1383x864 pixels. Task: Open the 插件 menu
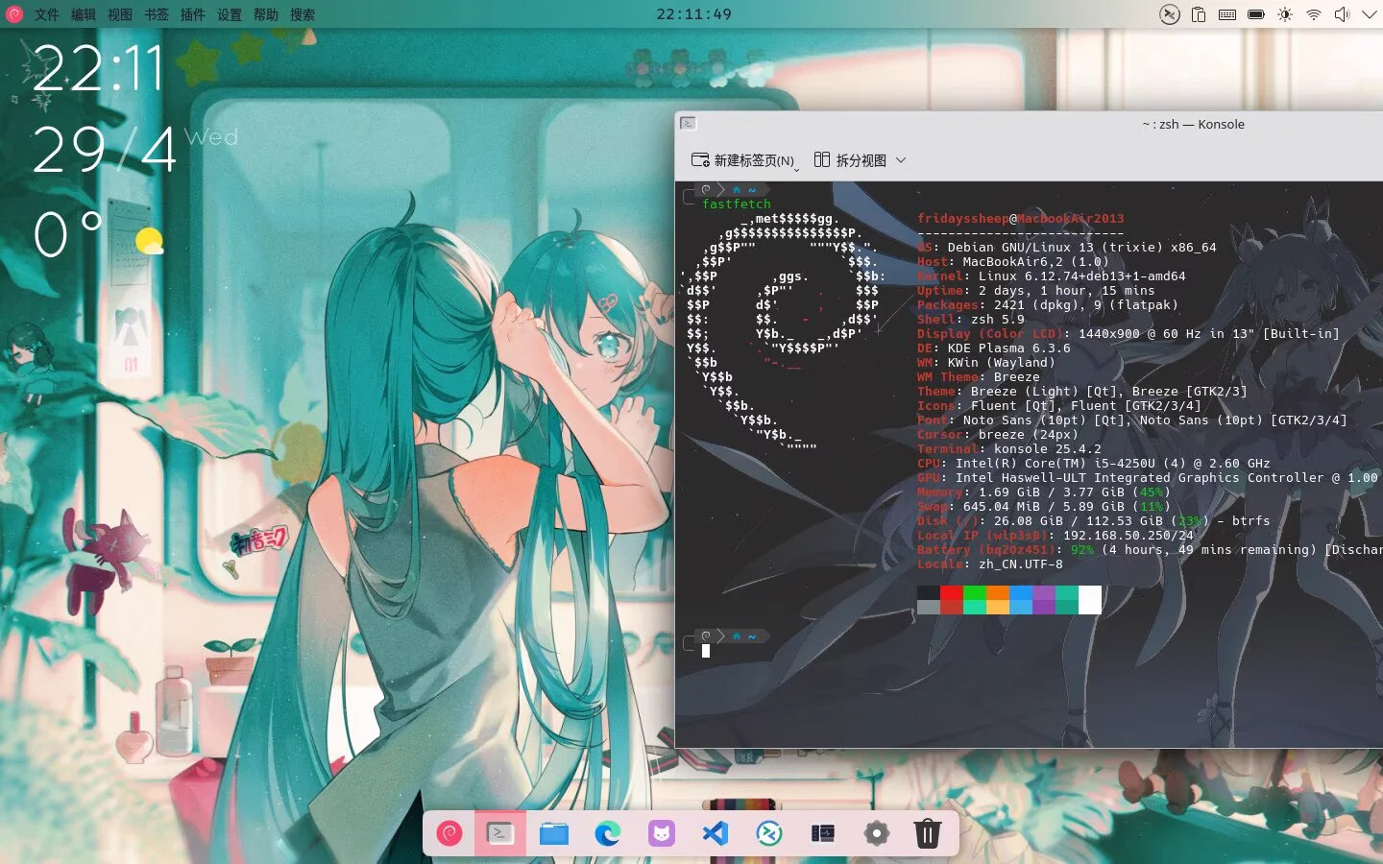[x=193, y=14]
